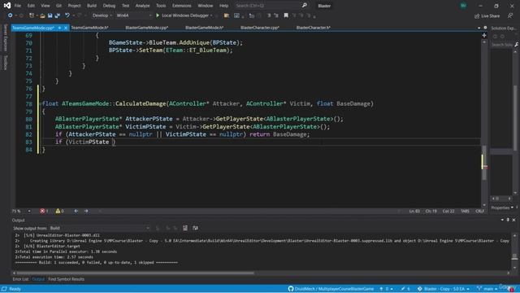Click the editor vertical scrollbar thumb
Screen dimensions: 520x293
[x=484, y=163]
